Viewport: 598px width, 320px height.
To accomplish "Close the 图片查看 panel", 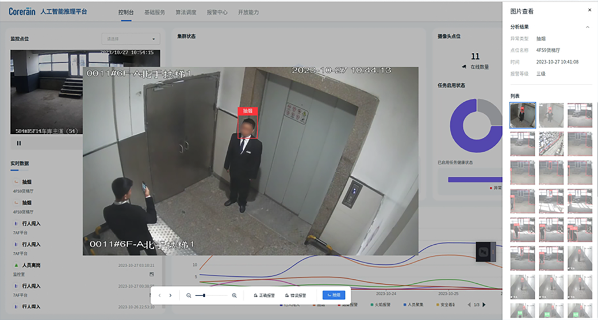I will pos(589,10).
